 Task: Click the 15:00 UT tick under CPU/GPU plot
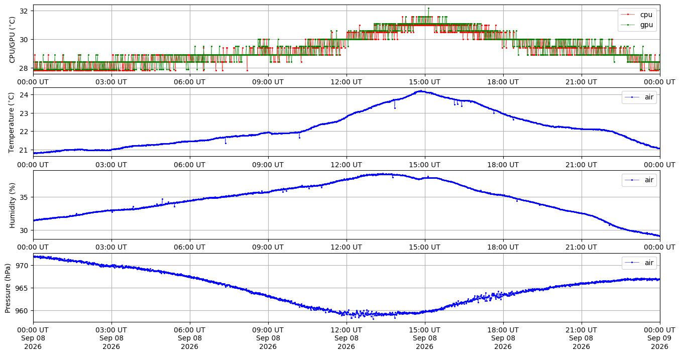(x=425, y=82)
